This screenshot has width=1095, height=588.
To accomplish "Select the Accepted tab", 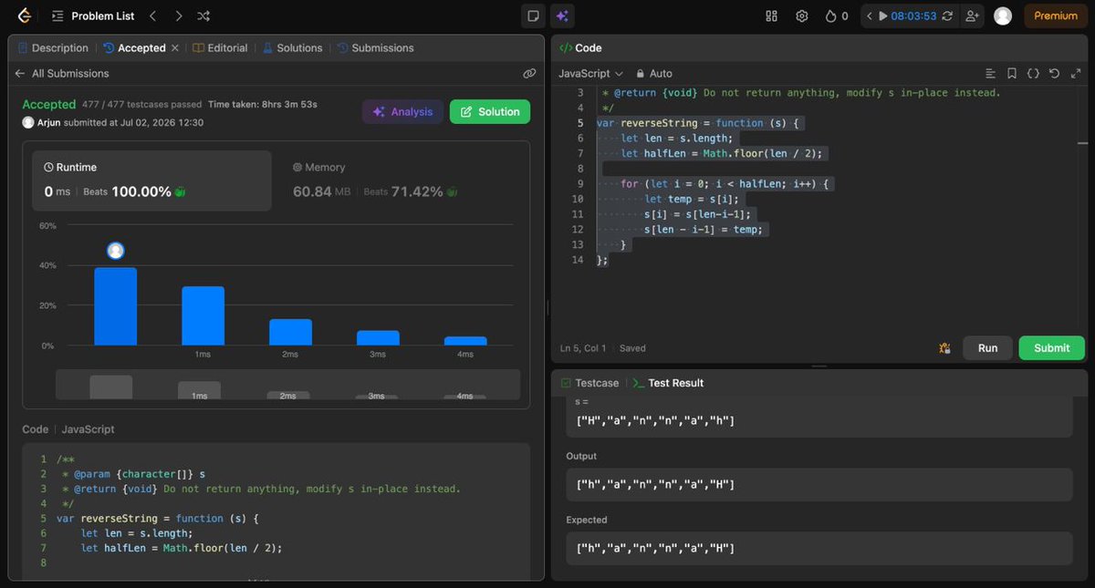I will [134, 47].
